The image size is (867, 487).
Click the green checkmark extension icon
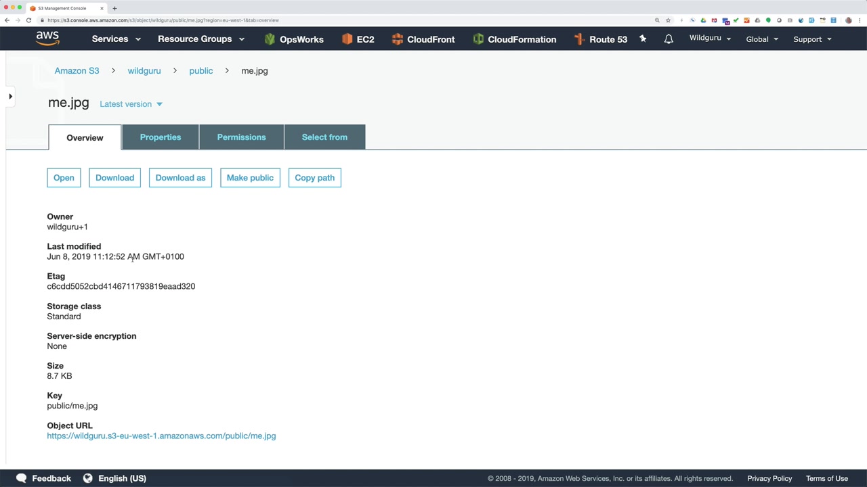click(x=736, y=20)
